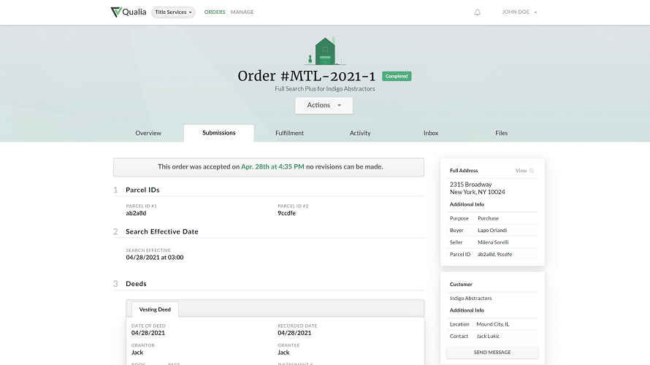Image resolution: width=650 pixels, height=365 pixels.
Task: Click the Indigo Abstractors customer link
Action: (x=471, y=299)
